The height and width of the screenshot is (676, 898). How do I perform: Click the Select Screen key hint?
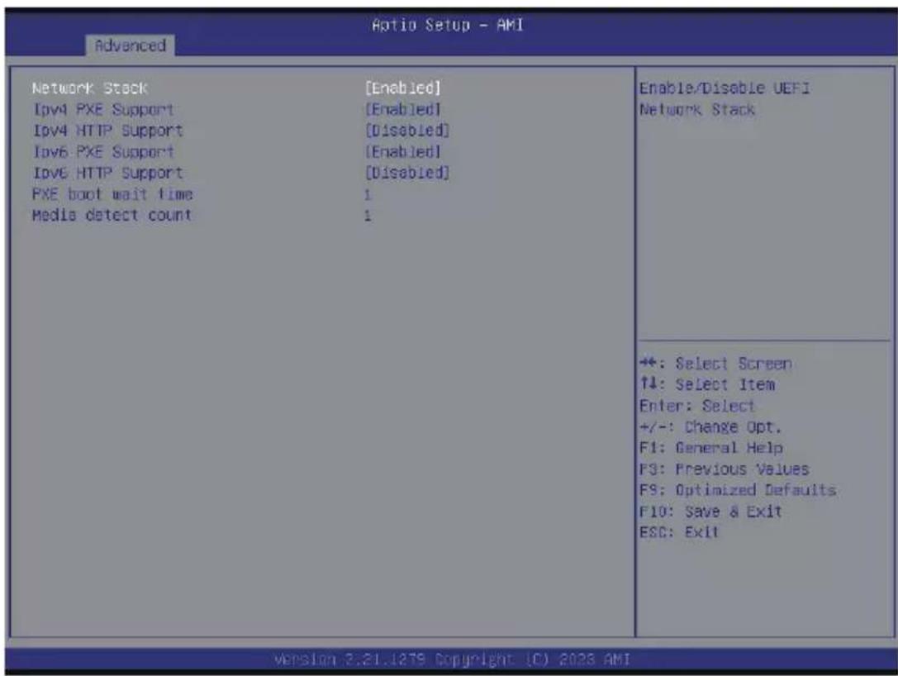click(x=716, y=364)
